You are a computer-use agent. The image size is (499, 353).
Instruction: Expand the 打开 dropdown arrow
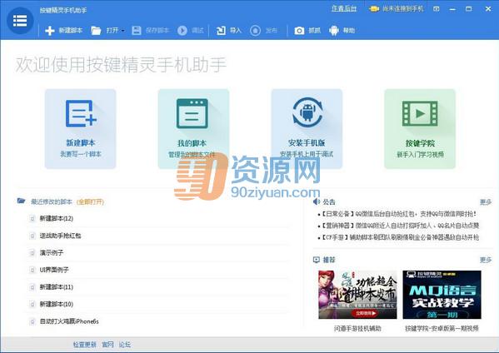pos(122,31)
